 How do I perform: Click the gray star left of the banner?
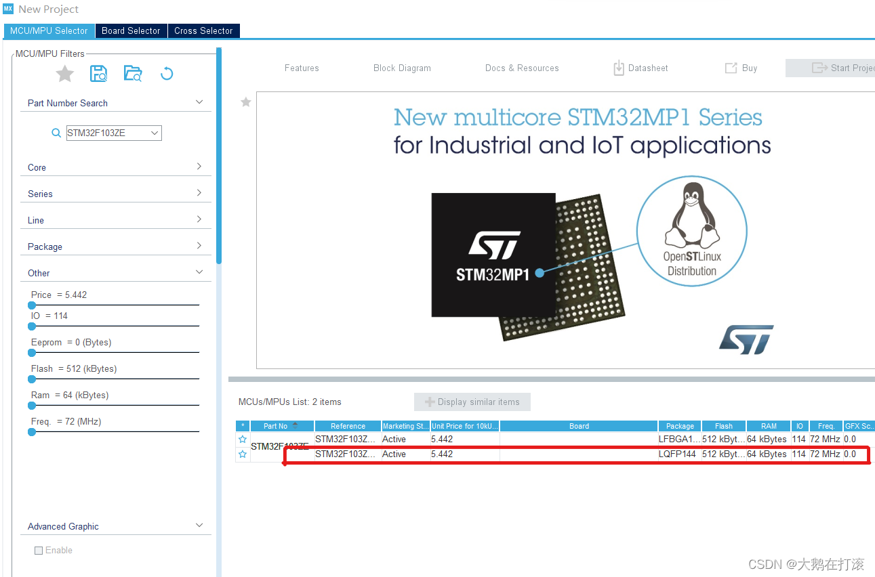pos(246,102)
